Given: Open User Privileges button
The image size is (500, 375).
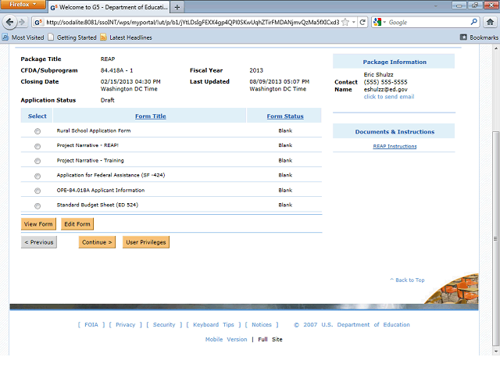Looking at the screenshot, I should (146, 242).
